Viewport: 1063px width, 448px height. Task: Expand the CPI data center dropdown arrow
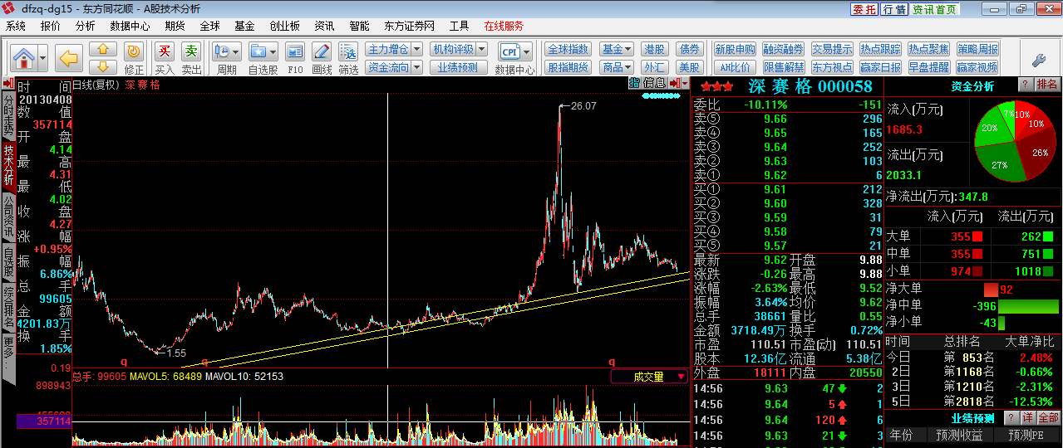[527, 51]
